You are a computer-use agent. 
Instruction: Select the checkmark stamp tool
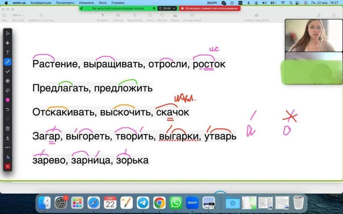[8, 71]
